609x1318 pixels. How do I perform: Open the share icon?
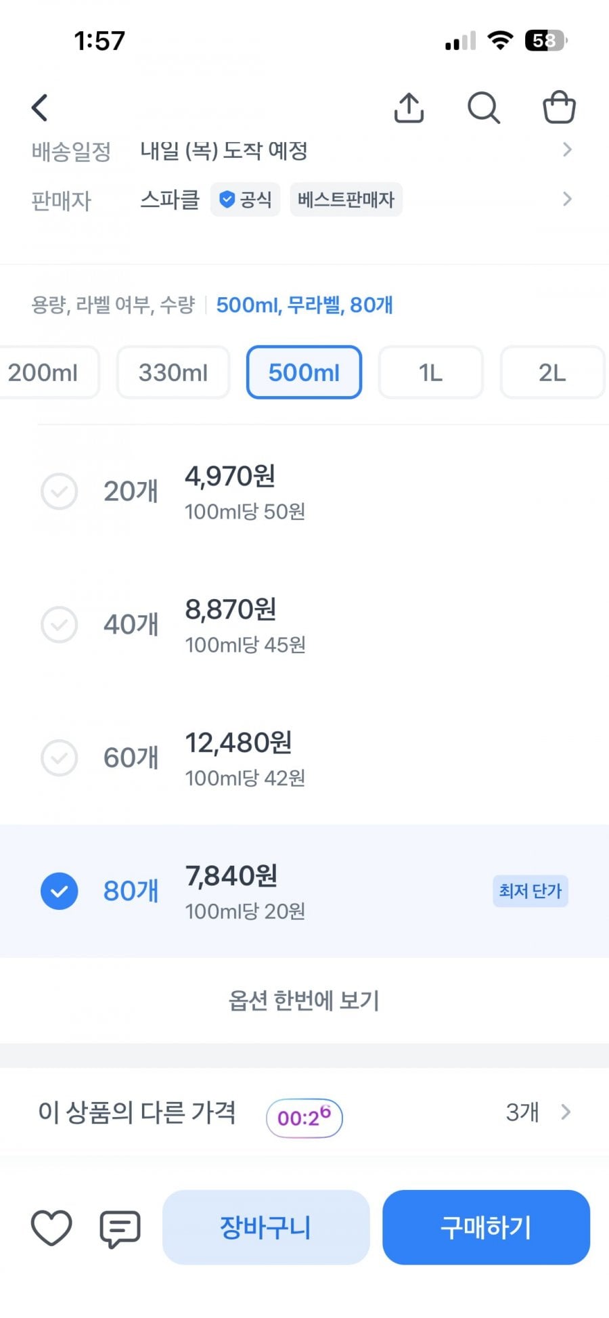point(409,107)
